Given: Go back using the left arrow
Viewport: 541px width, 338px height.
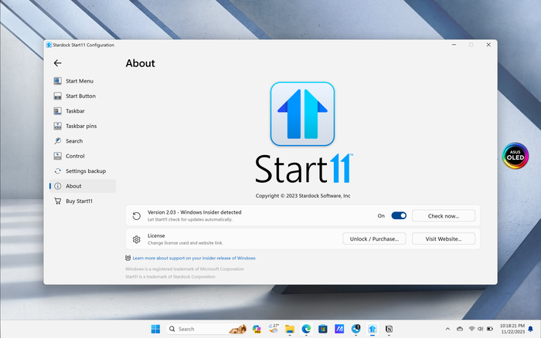Looking at the screenshot, I should (x=58, y=63).
